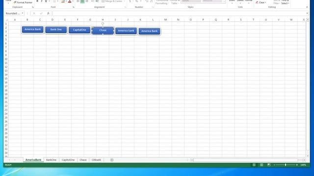This screenshot has height=176, width=314.
Task: Switch to Page Layout view icon
Action: [262, 165]
